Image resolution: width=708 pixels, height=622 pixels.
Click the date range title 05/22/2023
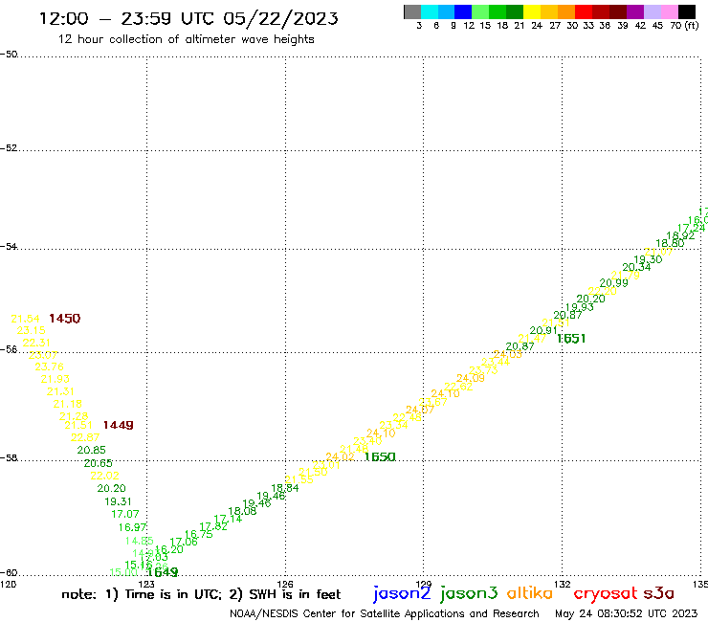pos(281,18)
